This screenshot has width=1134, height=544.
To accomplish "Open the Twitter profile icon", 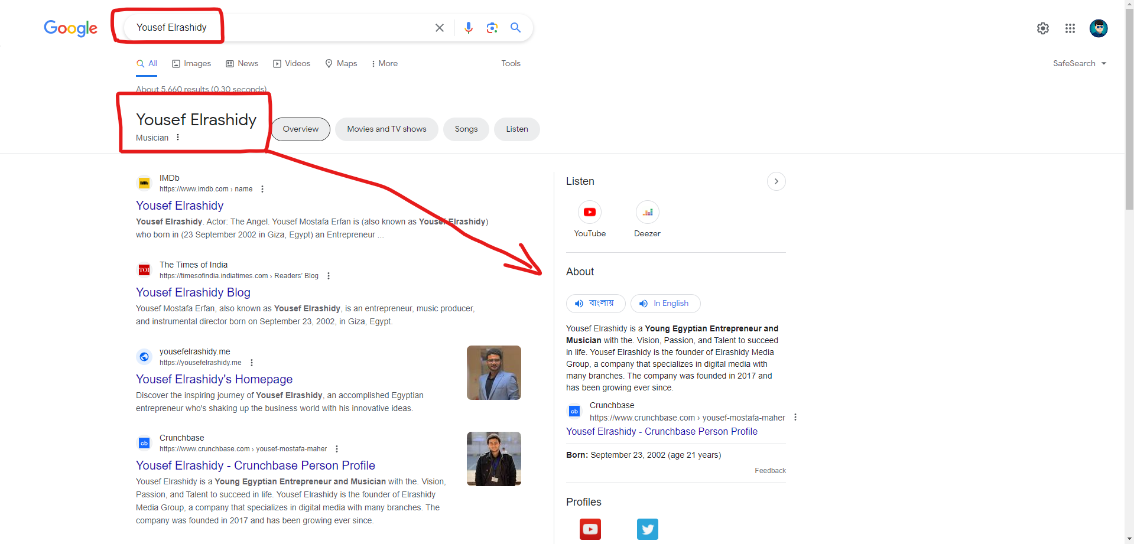I will coord(648,529).
